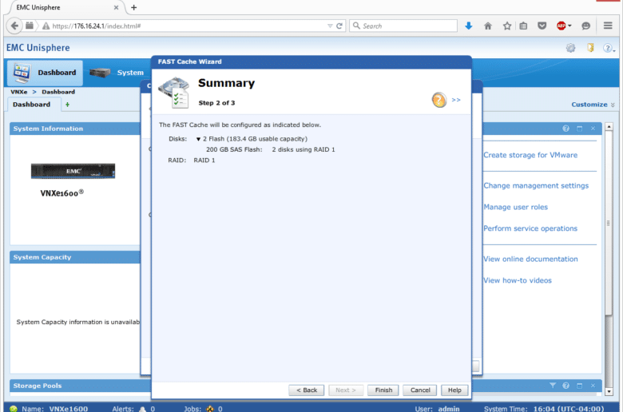Screen dimensions: 623x412
Task: Switch to the EMC Unisphere browser tab
Action: 64,7
